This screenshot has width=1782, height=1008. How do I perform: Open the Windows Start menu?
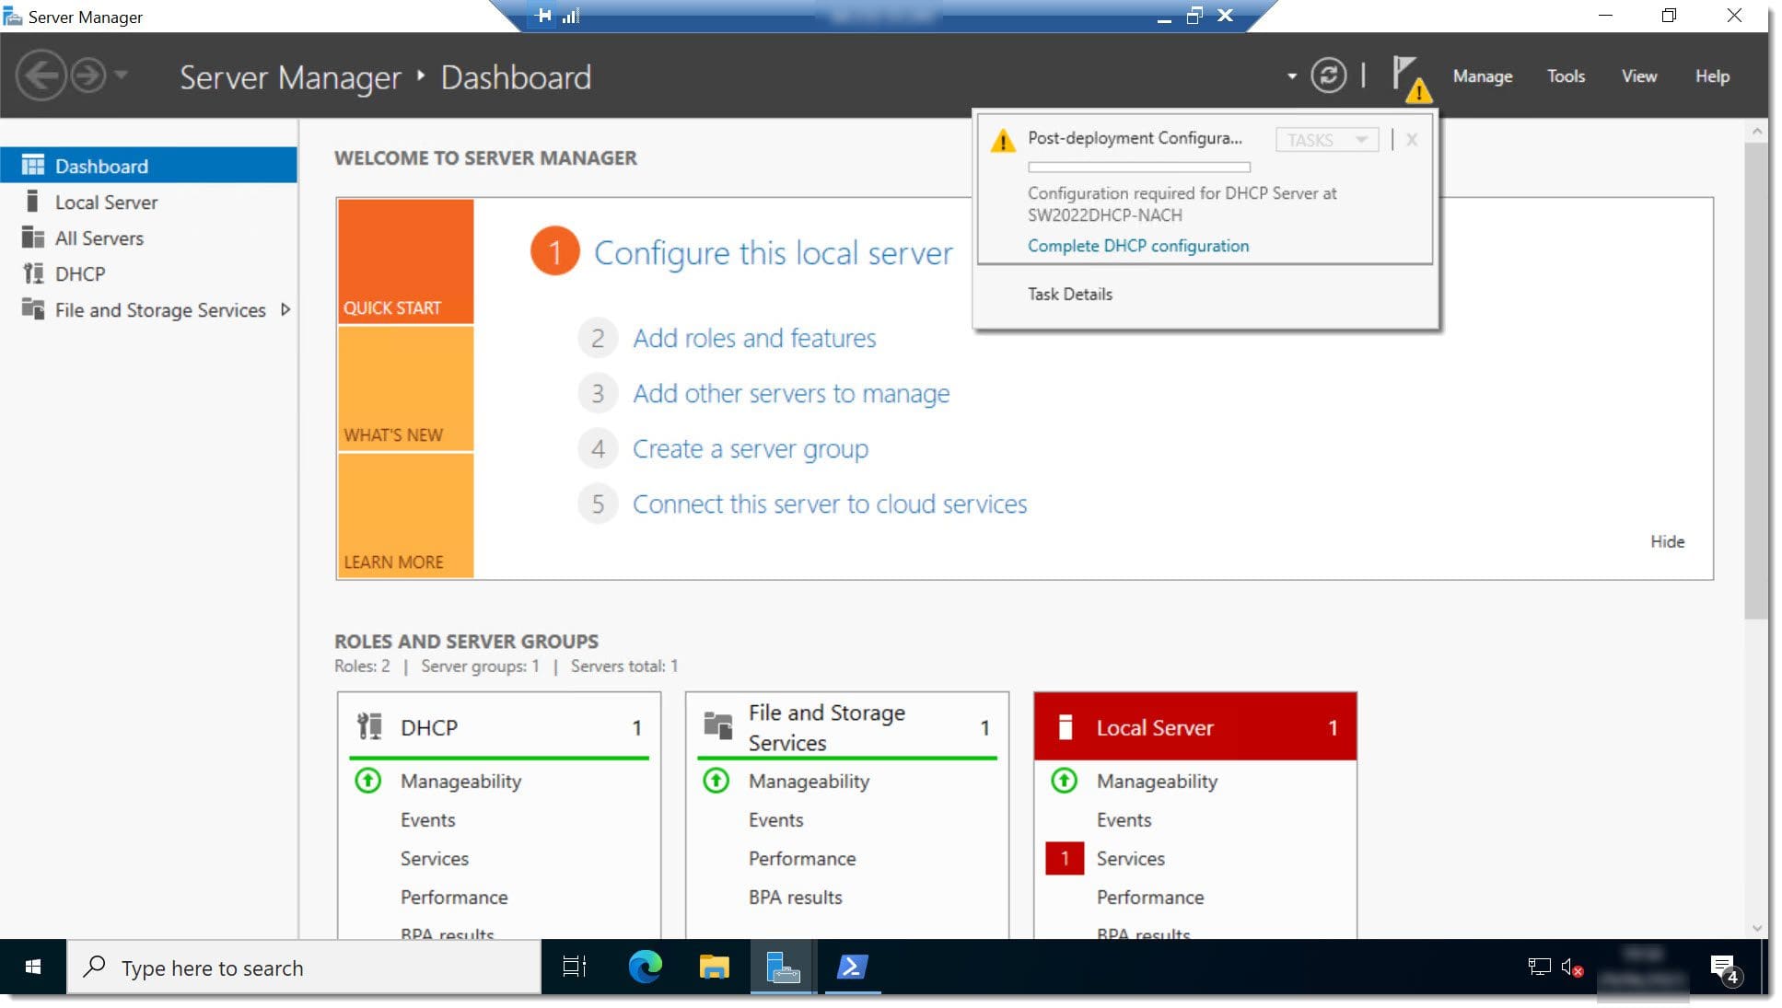point(33,967)
